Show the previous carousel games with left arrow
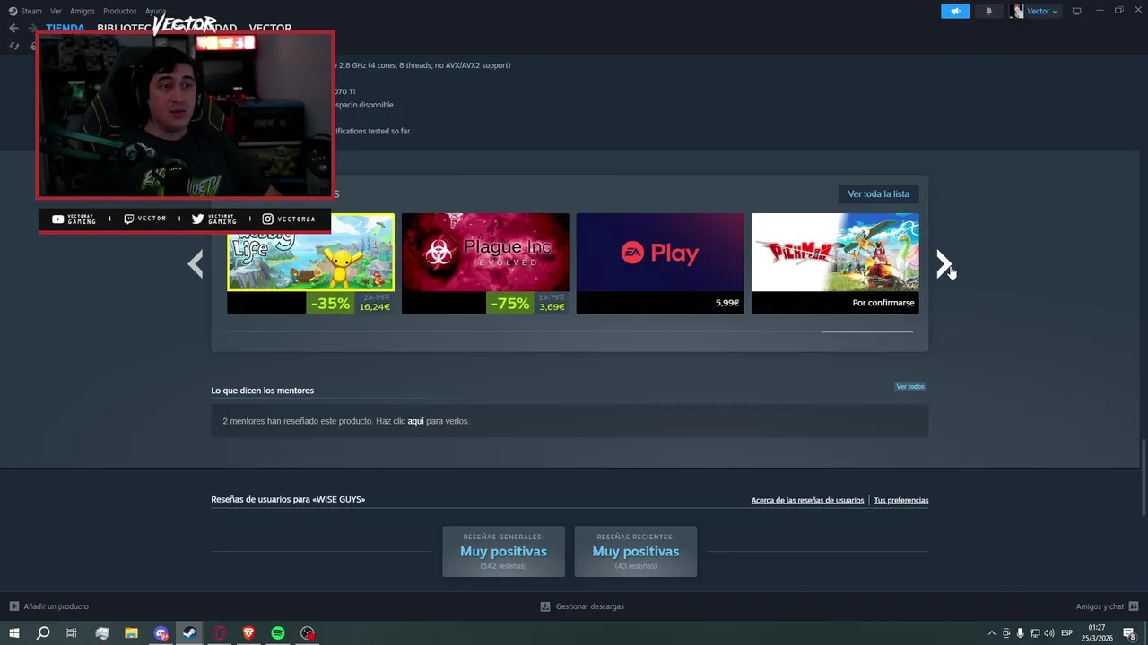The width and height of the screenshot is (1148, 645). click(196, 263)
